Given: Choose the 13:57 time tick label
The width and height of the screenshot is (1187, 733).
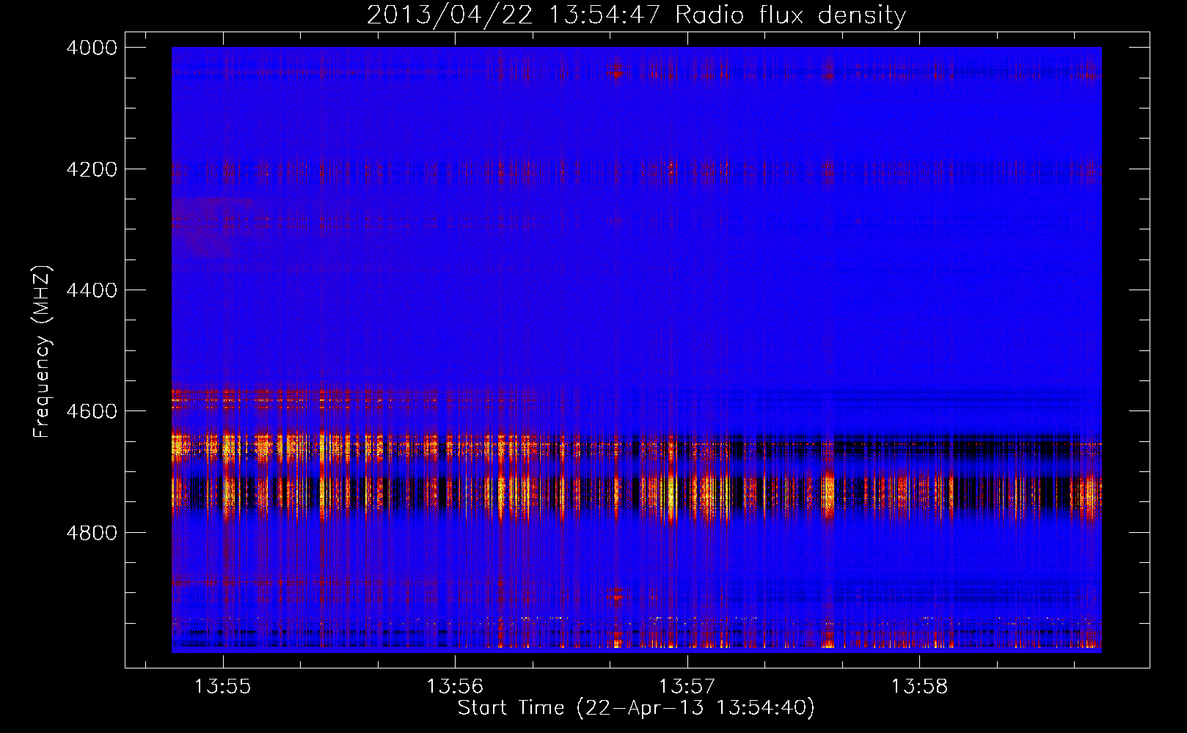Looking at the screenshot, I should (x=687, y=687).
